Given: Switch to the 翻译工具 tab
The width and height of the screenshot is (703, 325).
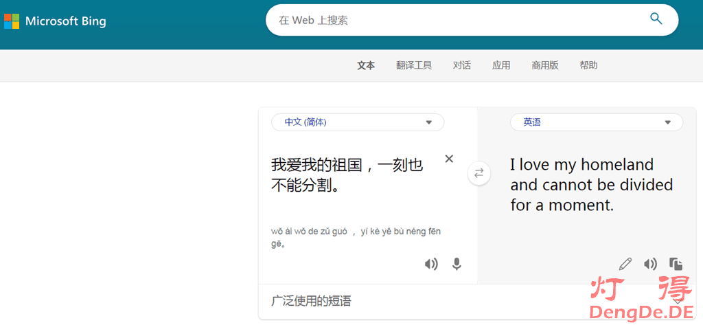Looking at the screenshot, I should coord(414,65).
